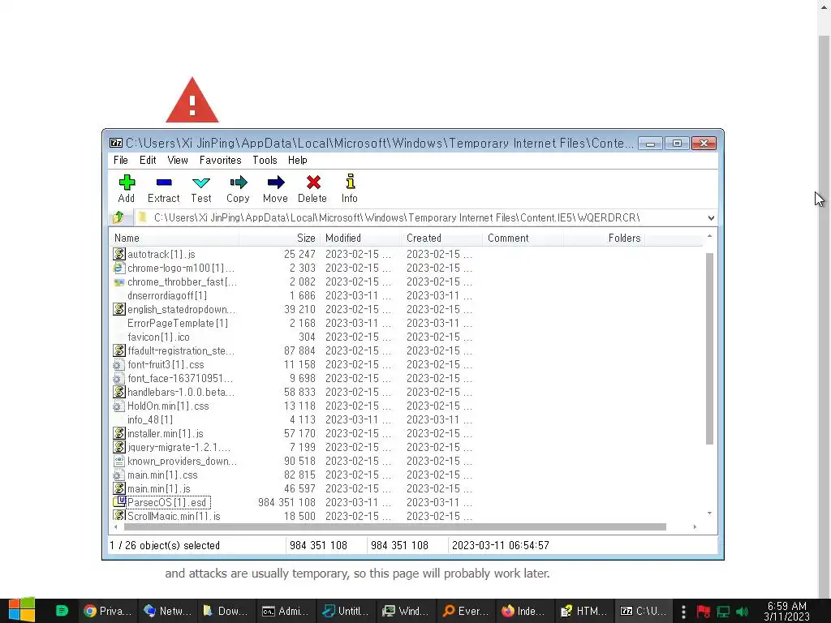Switch to Admi... command prompt taskbar item

[x=286, y=611]
